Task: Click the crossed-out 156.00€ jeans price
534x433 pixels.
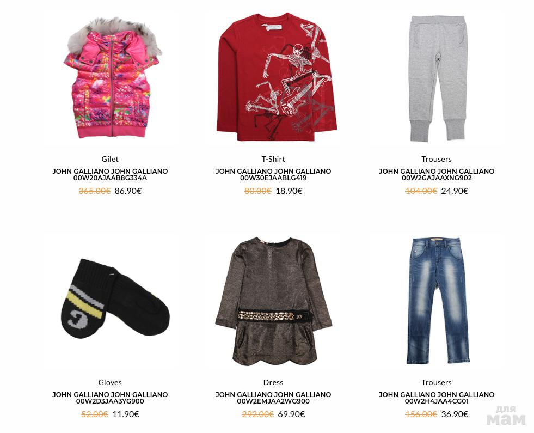Action: 421,414
